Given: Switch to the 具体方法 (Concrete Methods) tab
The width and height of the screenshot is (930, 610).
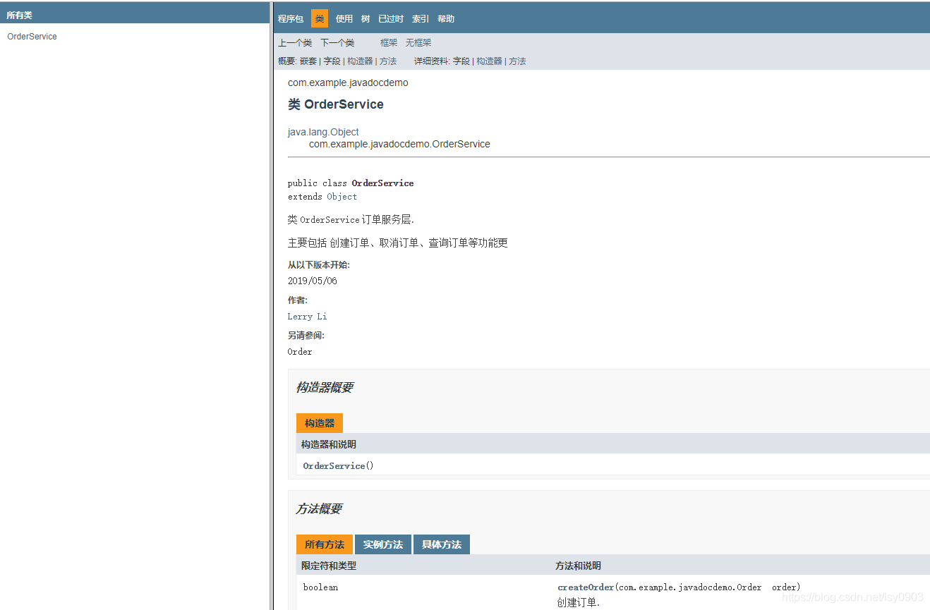Looking at the screenshot, I should (442, 544).
